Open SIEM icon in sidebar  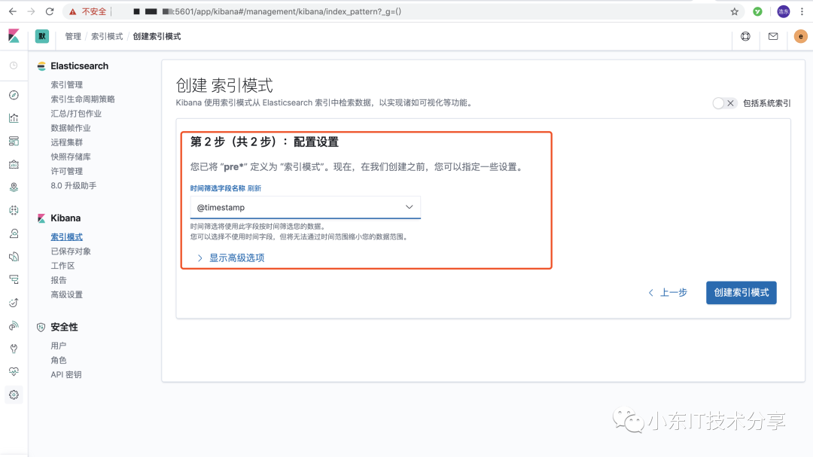click(14, 326)
